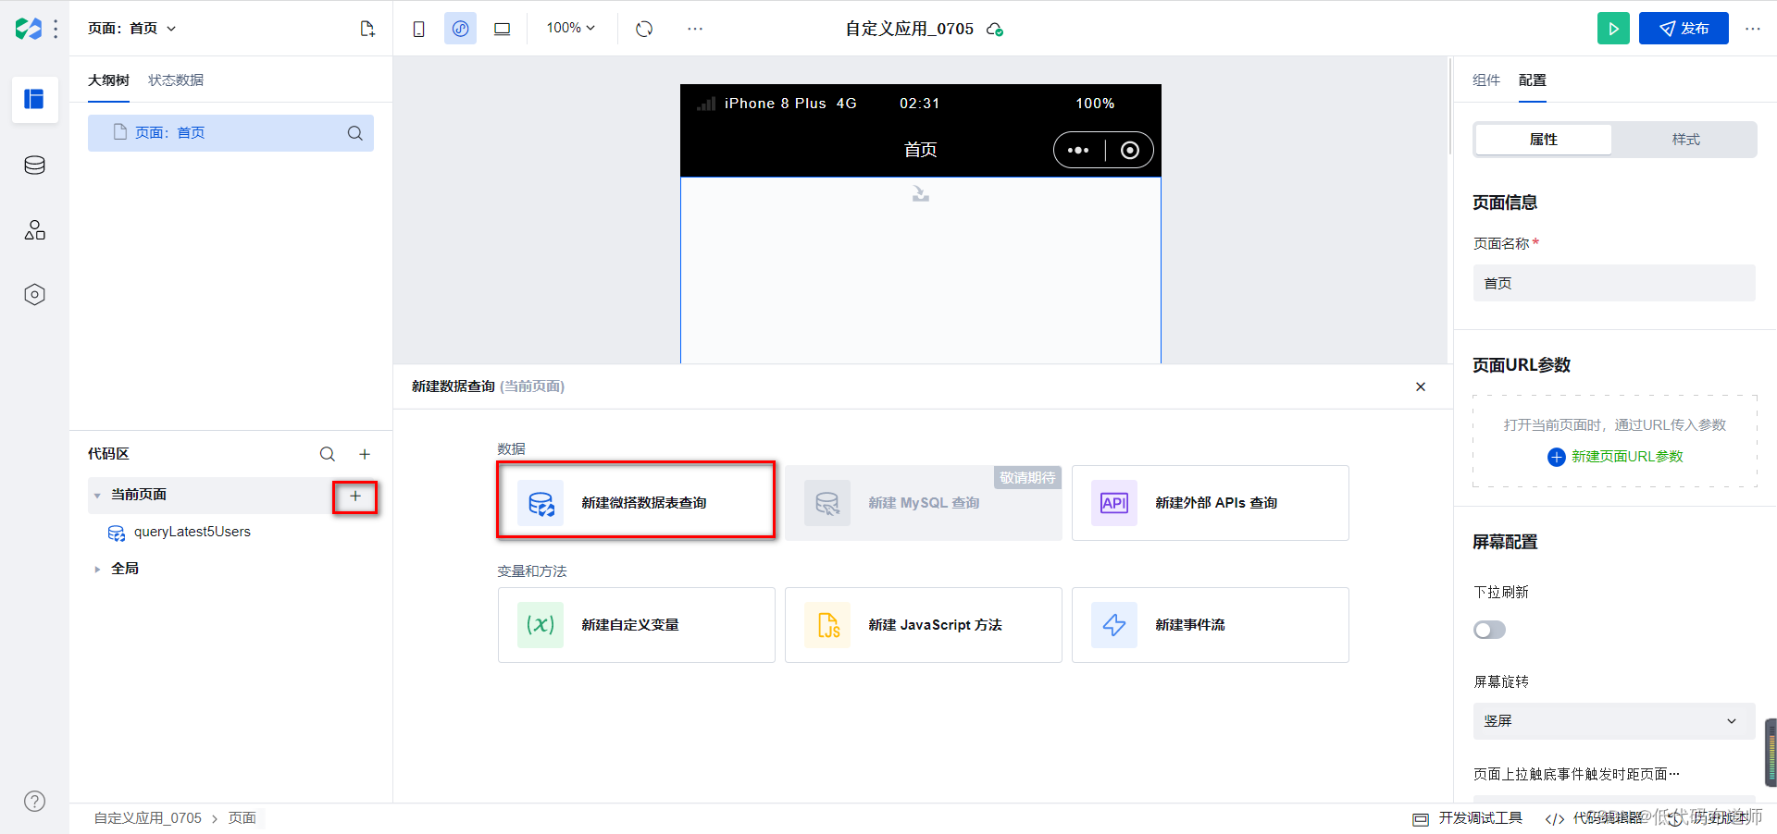Open the 100% zoom dropdown
1777x834 pixels.
pyautogui.click(x=571, y=29)
